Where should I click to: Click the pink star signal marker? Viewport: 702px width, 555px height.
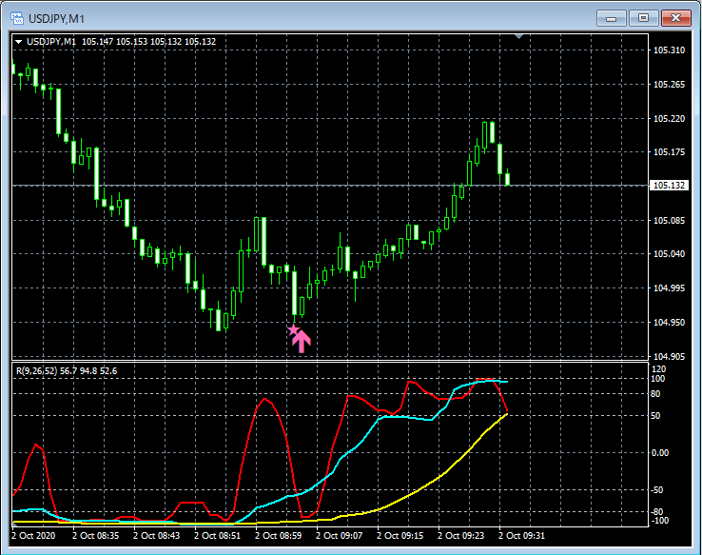[x=293, y=330]
